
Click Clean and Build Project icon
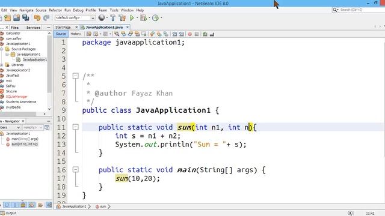[x=122, y=18]
